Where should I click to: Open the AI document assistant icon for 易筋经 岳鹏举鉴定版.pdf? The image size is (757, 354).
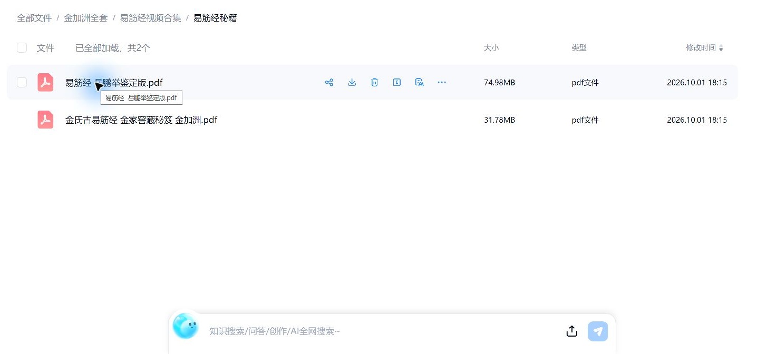pyautogui.click(x=420, y=82)
